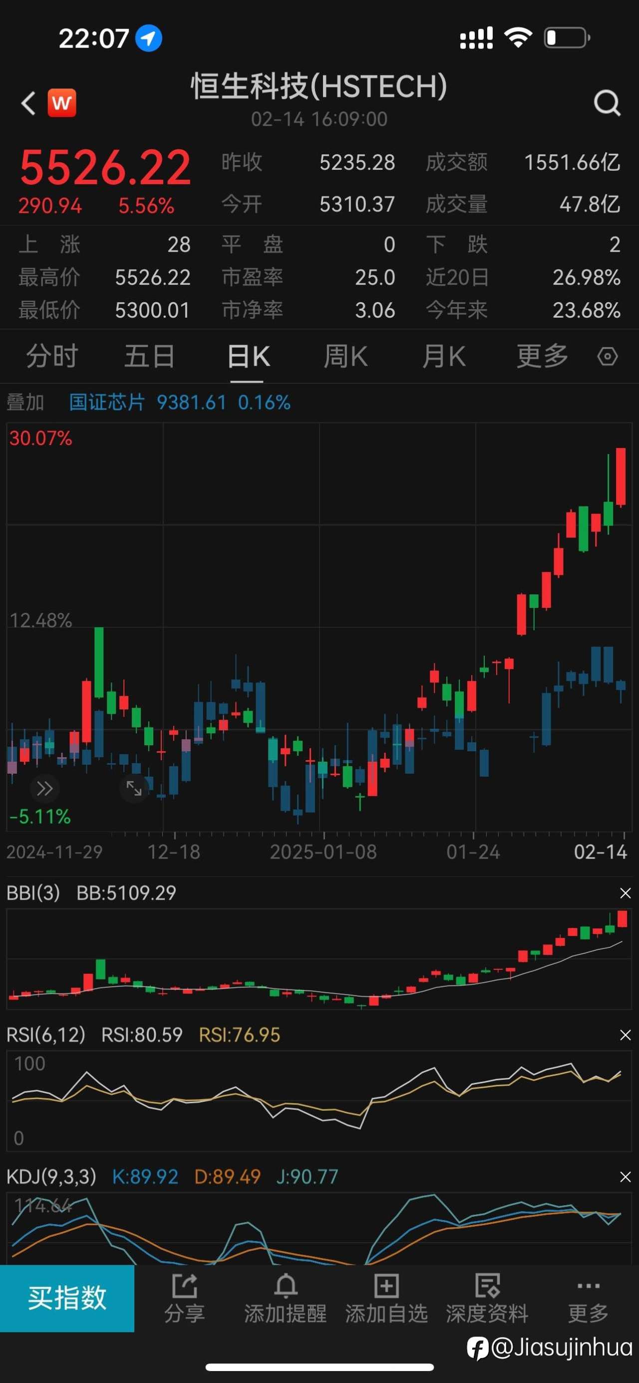This screenshot has height=1383, width=639.
Task: Tap the orange RSI:76.95 value
Action: click(x=239, y=1034)
